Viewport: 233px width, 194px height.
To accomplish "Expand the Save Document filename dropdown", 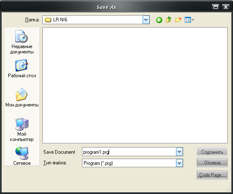I will pos(179,152).
